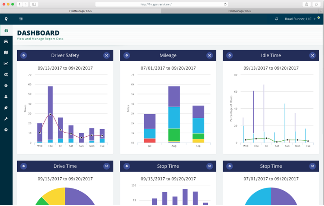Click the location pin icon at top-left
This screenshot has width=324, height=206.
pyautogui.click(x=6, y=19)
